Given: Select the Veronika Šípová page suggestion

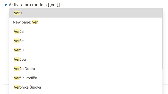Looking at the screenshot, I should 85,87.
